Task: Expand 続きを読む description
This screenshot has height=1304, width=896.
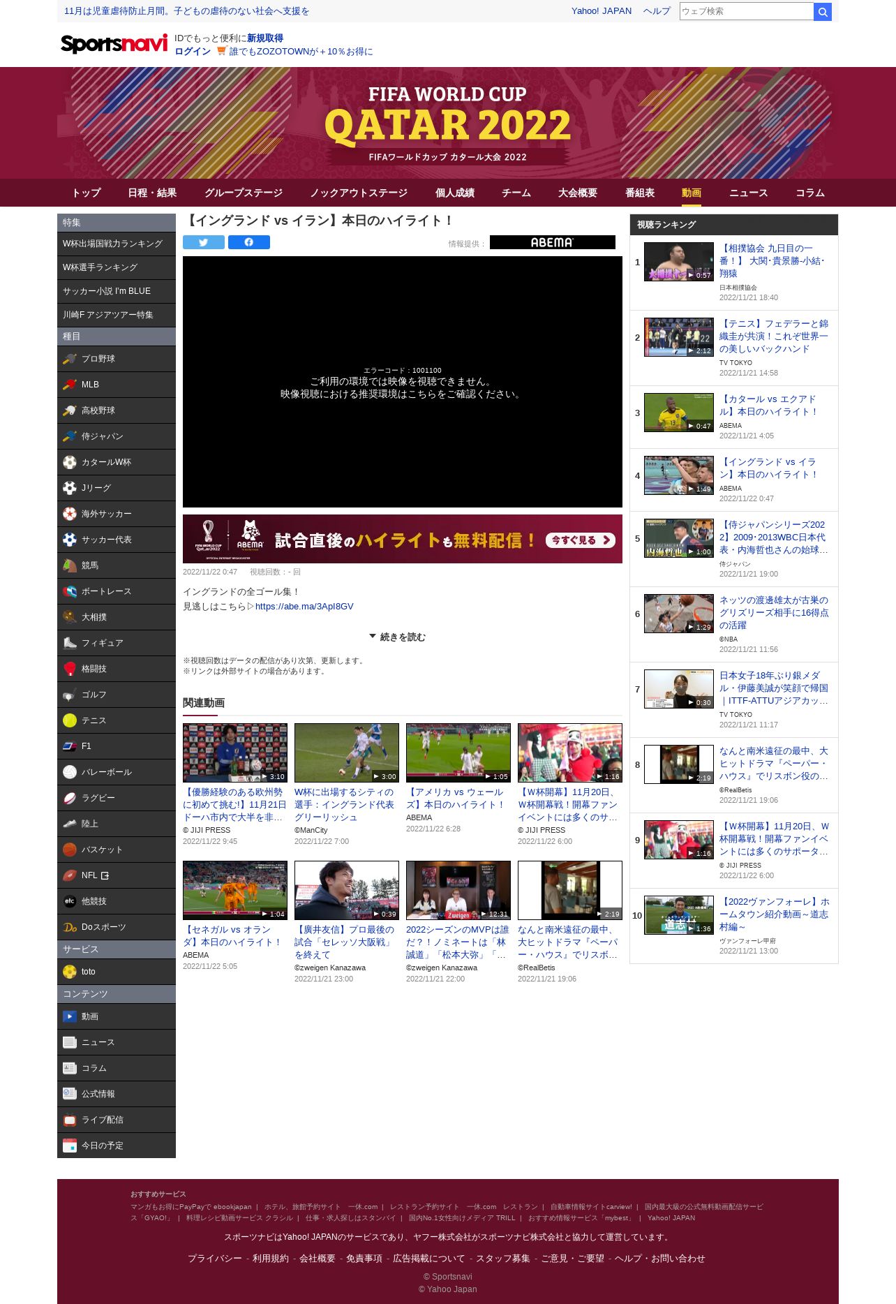Action: click(397, 637)
